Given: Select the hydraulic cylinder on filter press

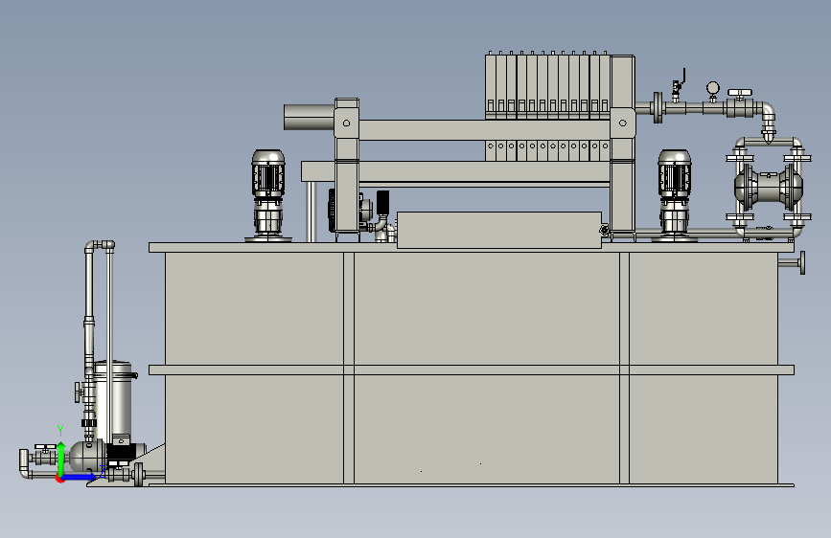Looking at the screenshot, I should (309, 117).
